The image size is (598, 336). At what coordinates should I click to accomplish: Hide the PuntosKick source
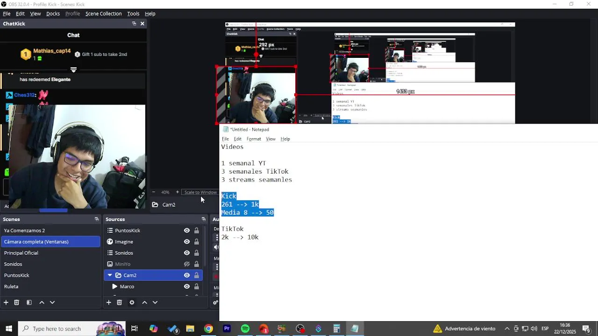pos(187,231)
